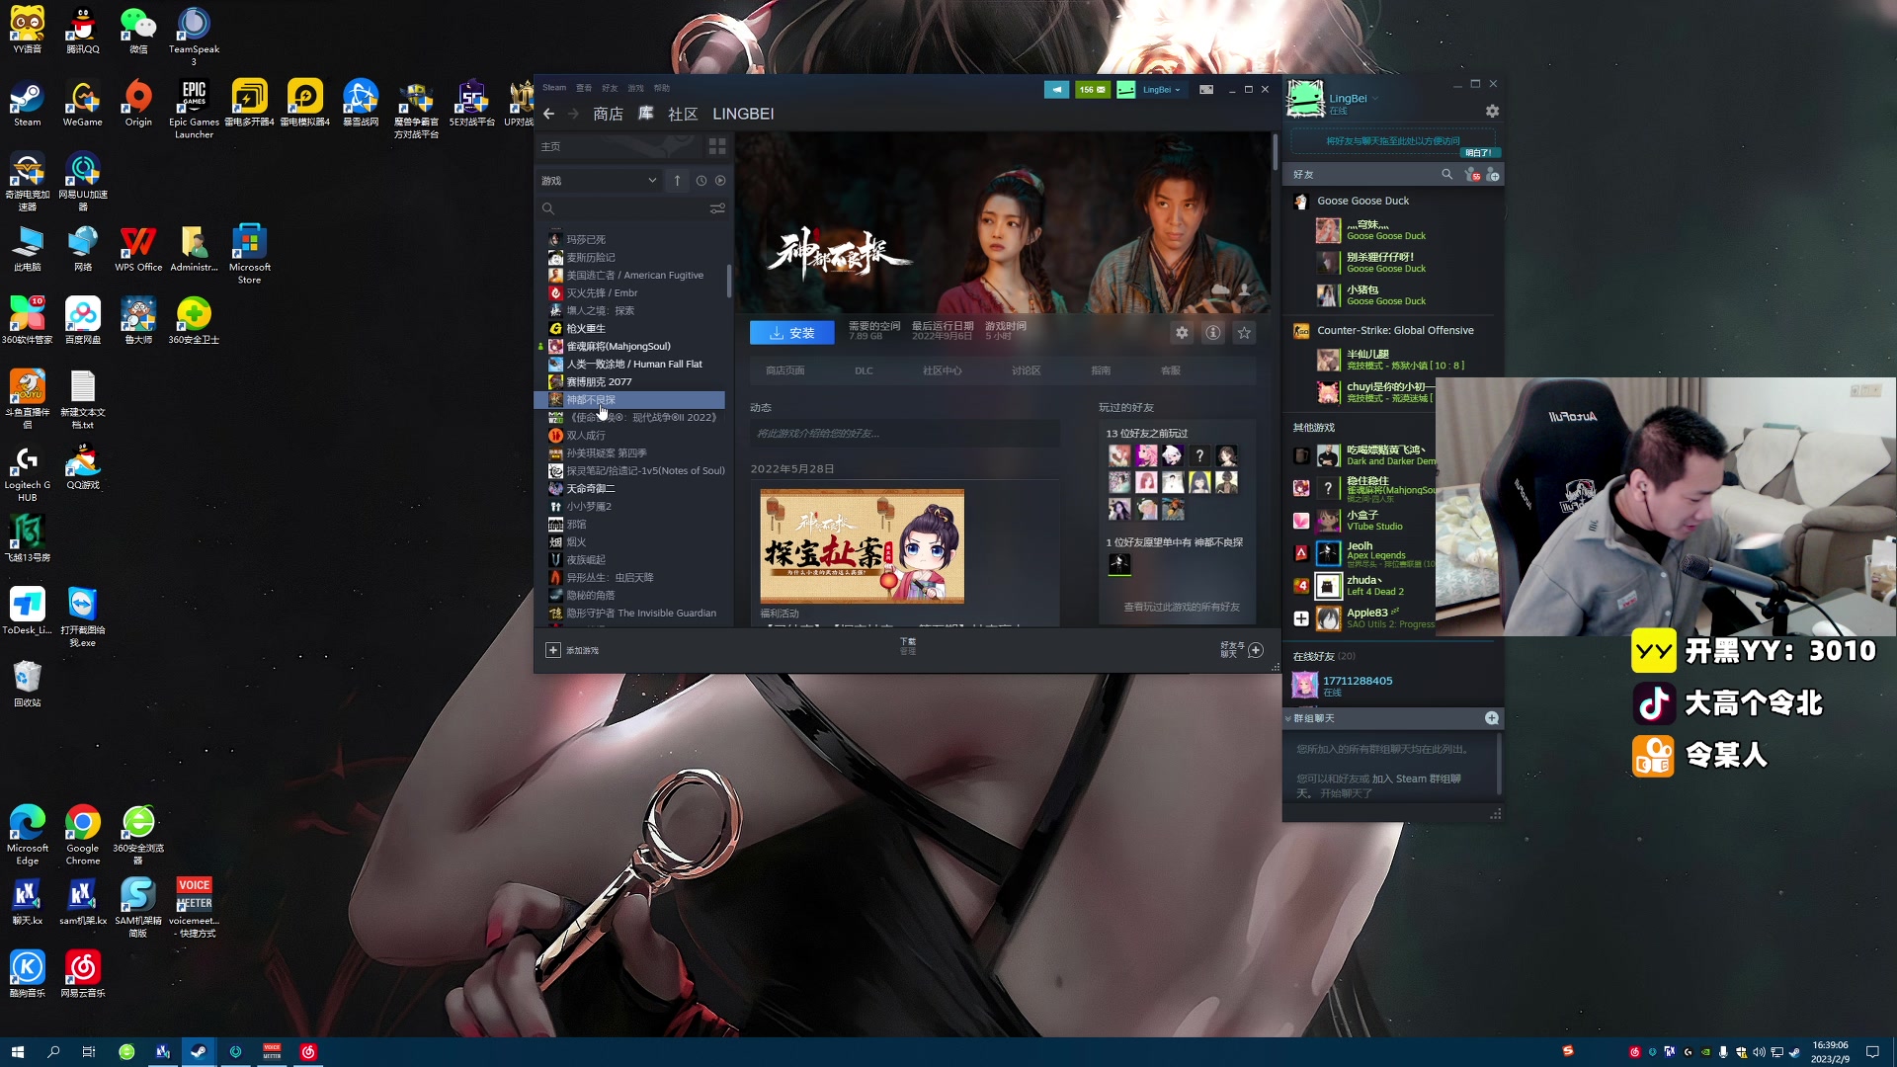Open 讨论区 link
The image size is (1897, 1067).
(1026, 370)
